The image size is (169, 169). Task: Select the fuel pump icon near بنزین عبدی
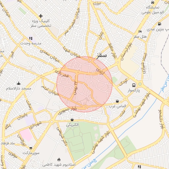click(159, 24)
